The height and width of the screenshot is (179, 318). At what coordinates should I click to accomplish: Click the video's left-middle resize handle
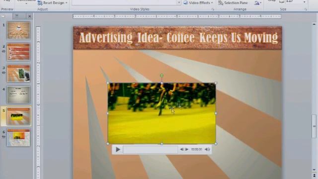pos(108,113)
